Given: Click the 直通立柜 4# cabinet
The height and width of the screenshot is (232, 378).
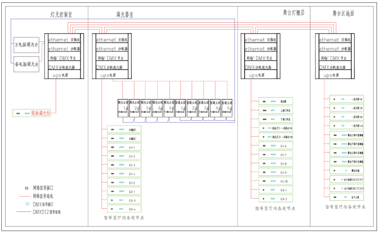Looking at the screenshot, I should coord(215,108).
